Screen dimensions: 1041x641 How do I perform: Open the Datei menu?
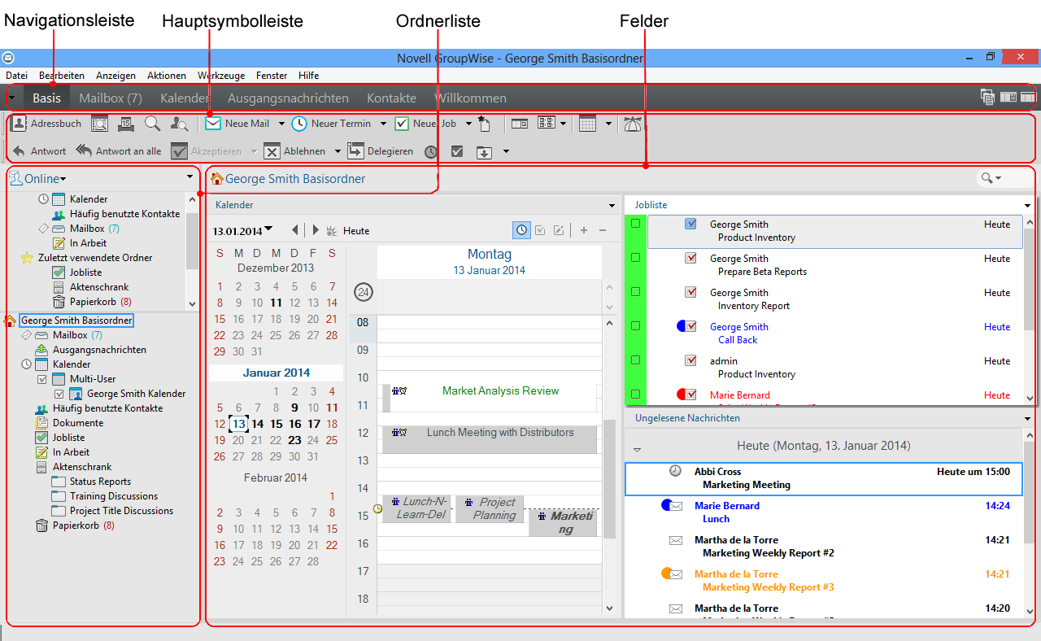pyautogui.click(x=16, y=76)
